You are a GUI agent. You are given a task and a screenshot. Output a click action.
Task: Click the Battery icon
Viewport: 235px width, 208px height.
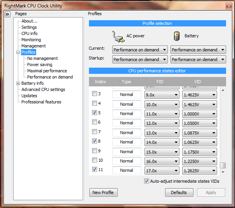point(177,36)
